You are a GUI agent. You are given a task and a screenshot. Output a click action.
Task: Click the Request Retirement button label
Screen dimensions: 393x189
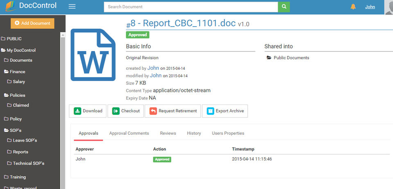coord(178,111)
